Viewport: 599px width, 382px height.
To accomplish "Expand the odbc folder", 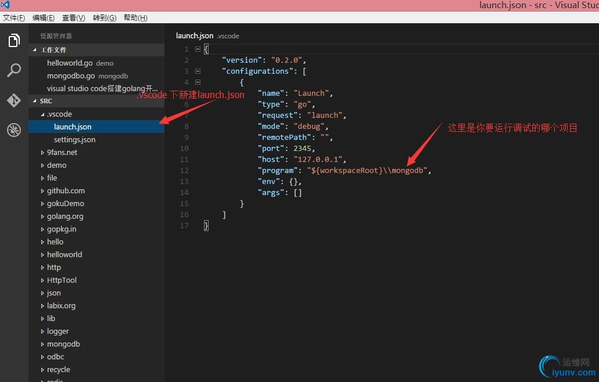I will [42, 357].
